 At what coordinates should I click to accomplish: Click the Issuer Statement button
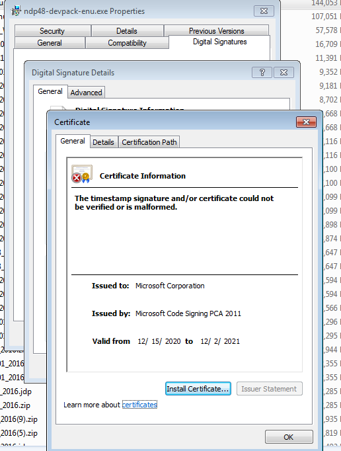(x=270, y=389)
